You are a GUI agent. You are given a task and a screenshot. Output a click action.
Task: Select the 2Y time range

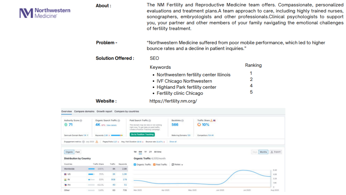coord(151,152)
